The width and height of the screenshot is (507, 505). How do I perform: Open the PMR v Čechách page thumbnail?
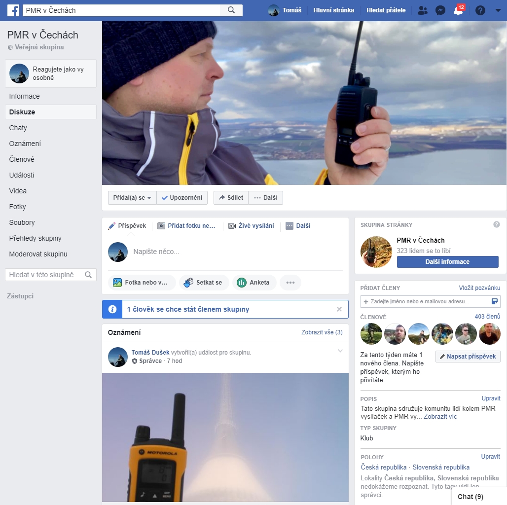coord(376,252)
